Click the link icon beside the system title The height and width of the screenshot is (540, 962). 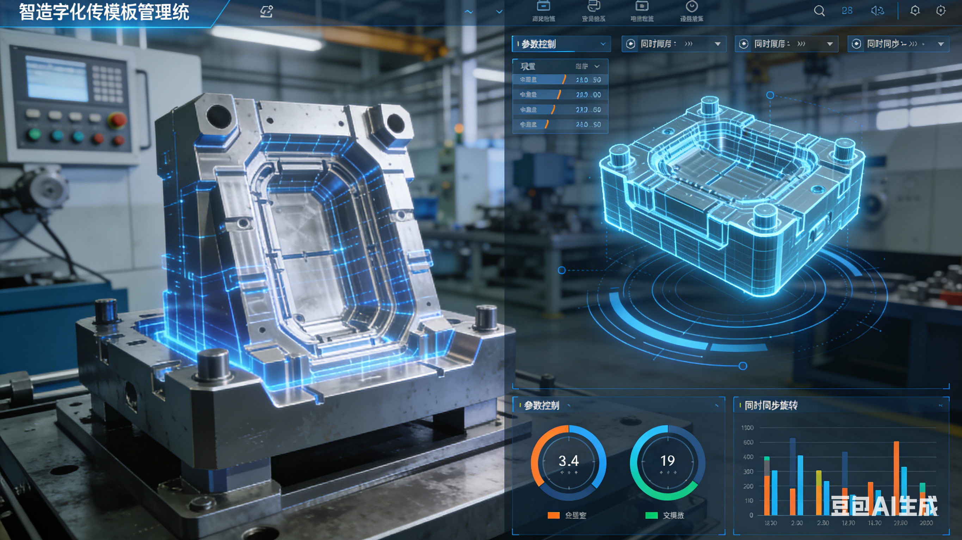point(266,12)
